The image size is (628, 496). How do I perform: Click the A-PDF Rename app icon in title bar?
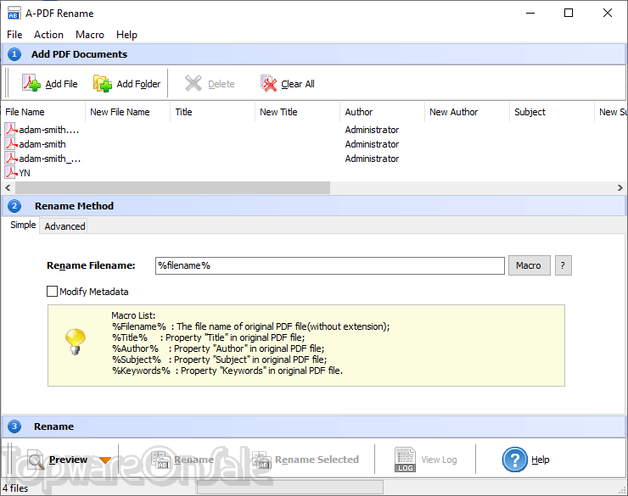tap(14, 14)
